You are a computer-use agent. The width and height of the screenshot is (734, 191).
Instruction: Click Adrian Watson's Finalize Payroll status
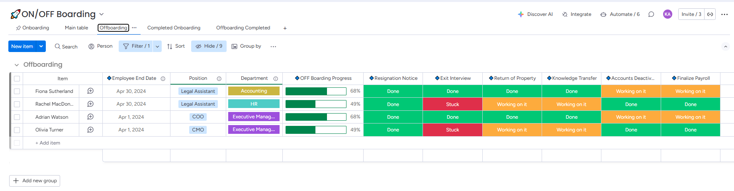coord(690,117)
